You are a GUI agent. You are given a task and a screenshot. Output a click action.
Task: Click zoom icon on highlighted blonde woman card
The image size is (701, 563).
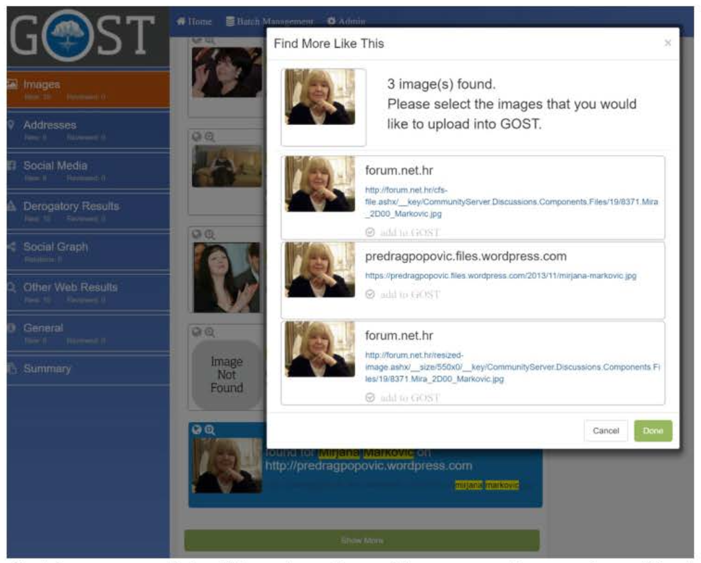point(209,430)
